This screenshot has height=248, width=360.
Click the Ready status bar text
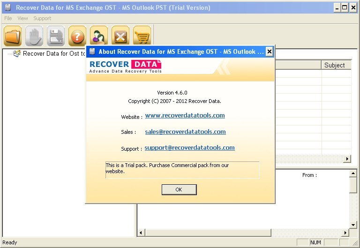[x=10, y=242]
